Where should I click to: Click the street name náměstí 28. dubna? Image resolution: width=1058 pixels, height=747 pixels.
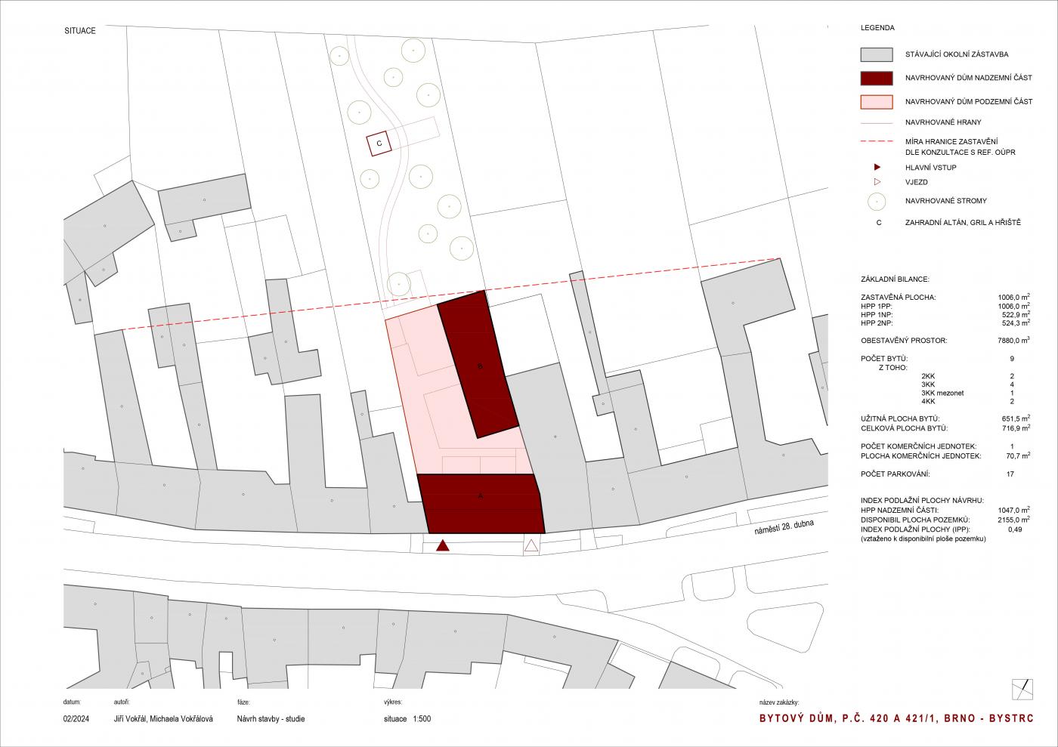coord(784,527)
